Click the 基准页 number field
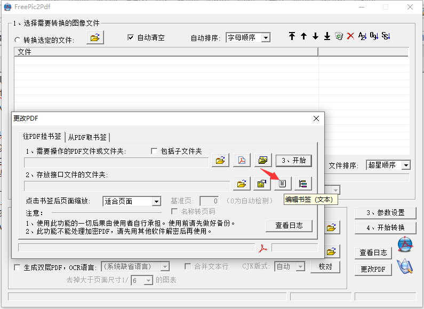Screen dimensions: 424x309 (x=209, y=201)
